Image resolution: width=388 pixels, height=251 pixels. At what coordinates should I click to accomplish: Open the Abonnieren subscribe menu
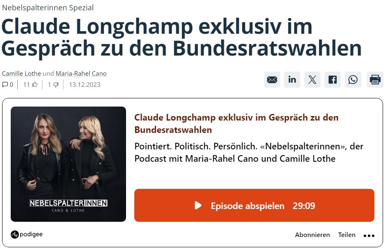coord(312,235)
